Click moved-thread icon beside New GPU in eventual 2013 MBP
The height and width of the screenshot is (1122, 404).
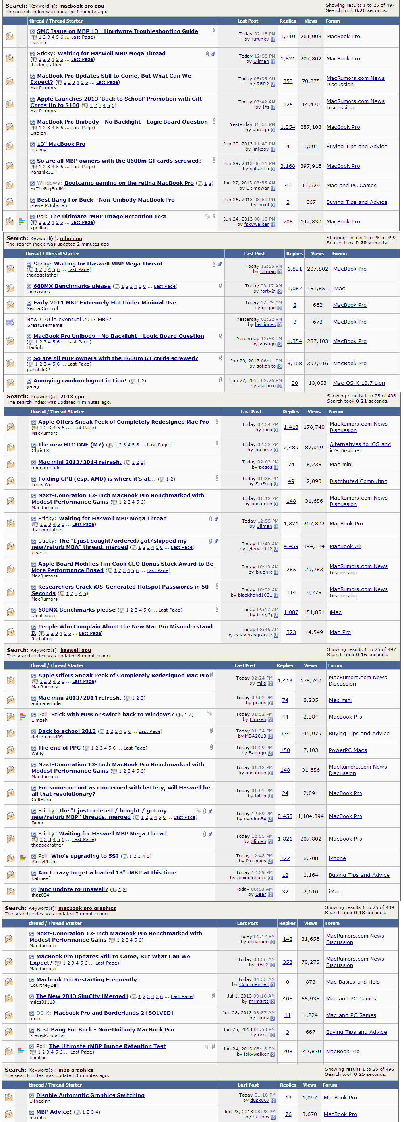point(10,322)
